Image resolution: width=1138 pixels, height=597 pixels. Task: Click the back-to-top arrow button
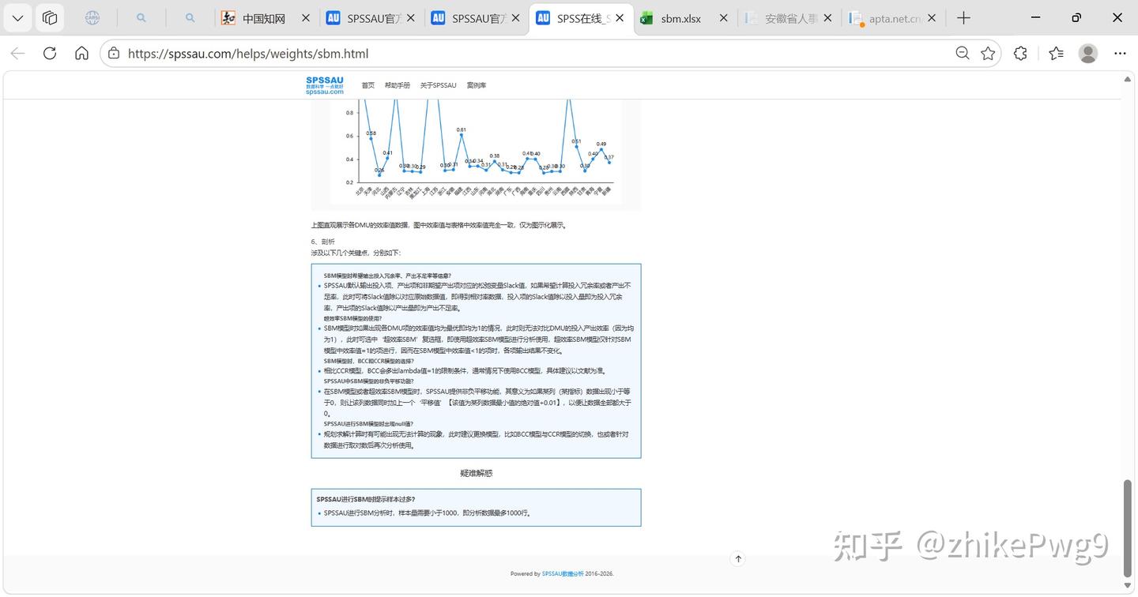pos(738,559)
